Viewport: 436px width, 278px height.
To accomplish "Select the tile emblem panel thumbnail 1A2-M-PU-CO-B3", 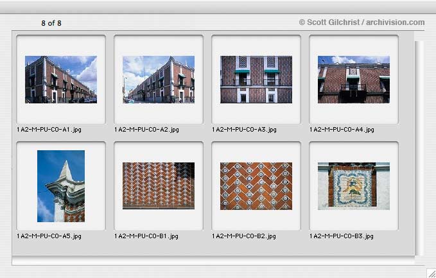I will click(x=354, y=186).
